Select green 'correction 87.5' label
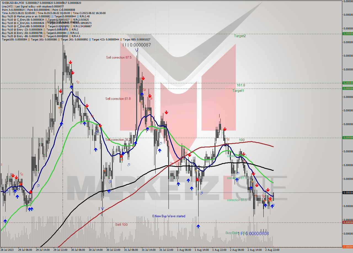This screenshot has width=353, height=253. [237, 200]
